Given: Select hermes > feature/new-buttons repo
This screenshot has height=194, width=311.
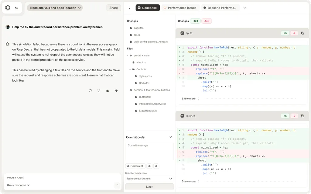Looking at the screenshot, I should point(152,90).
